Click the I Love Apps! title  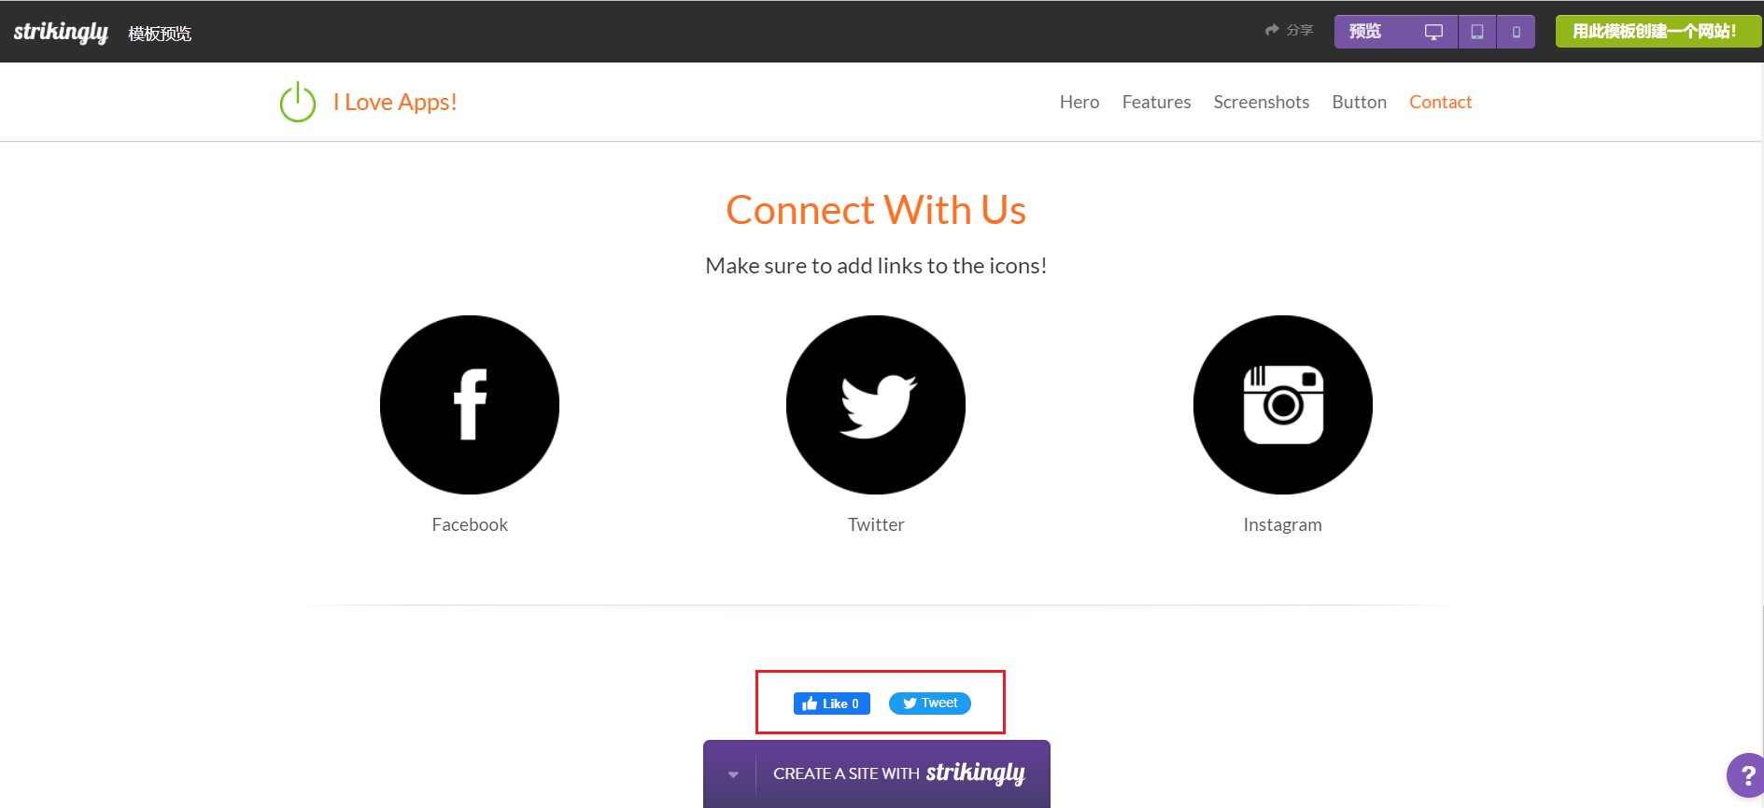click(x=395, y=102)
